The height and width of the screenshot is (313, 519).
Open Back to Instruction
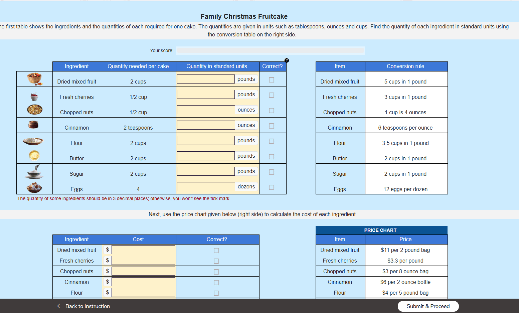[88, 306]
